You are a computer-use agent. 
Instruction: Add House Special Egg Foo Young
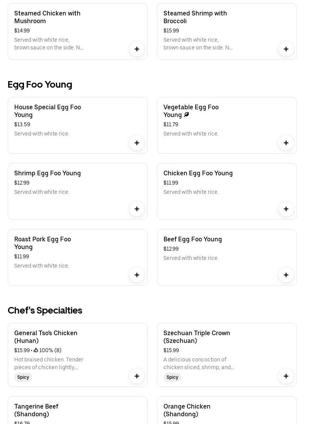[137, 143]
